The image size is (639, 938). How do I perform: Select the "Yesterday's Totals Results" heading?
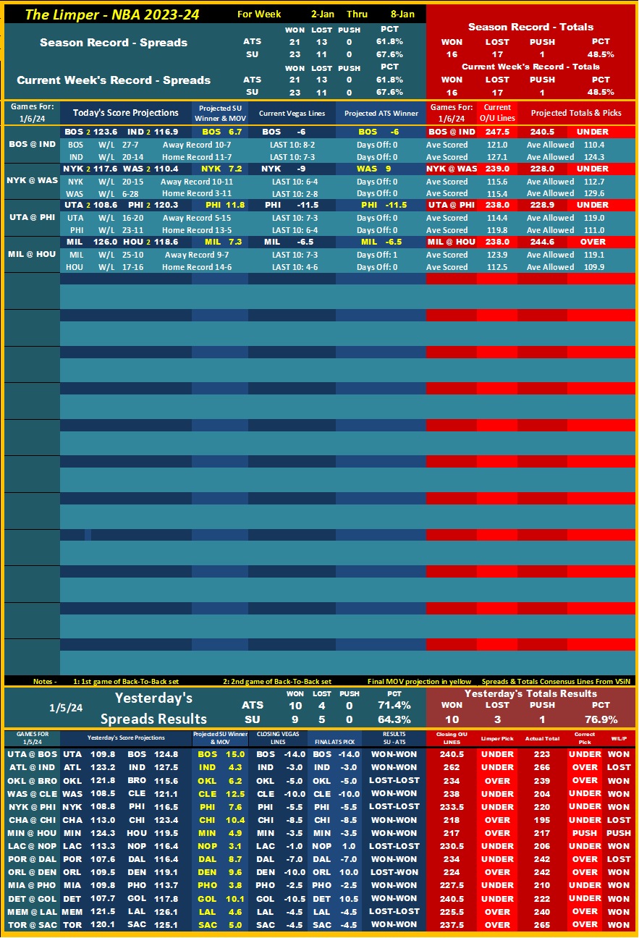(x=530, y=693)
